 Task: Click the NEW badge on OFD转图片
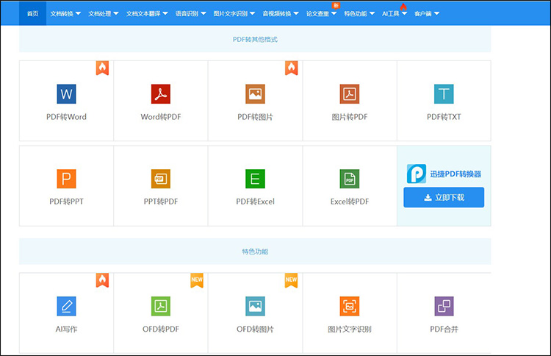[292, 280]
